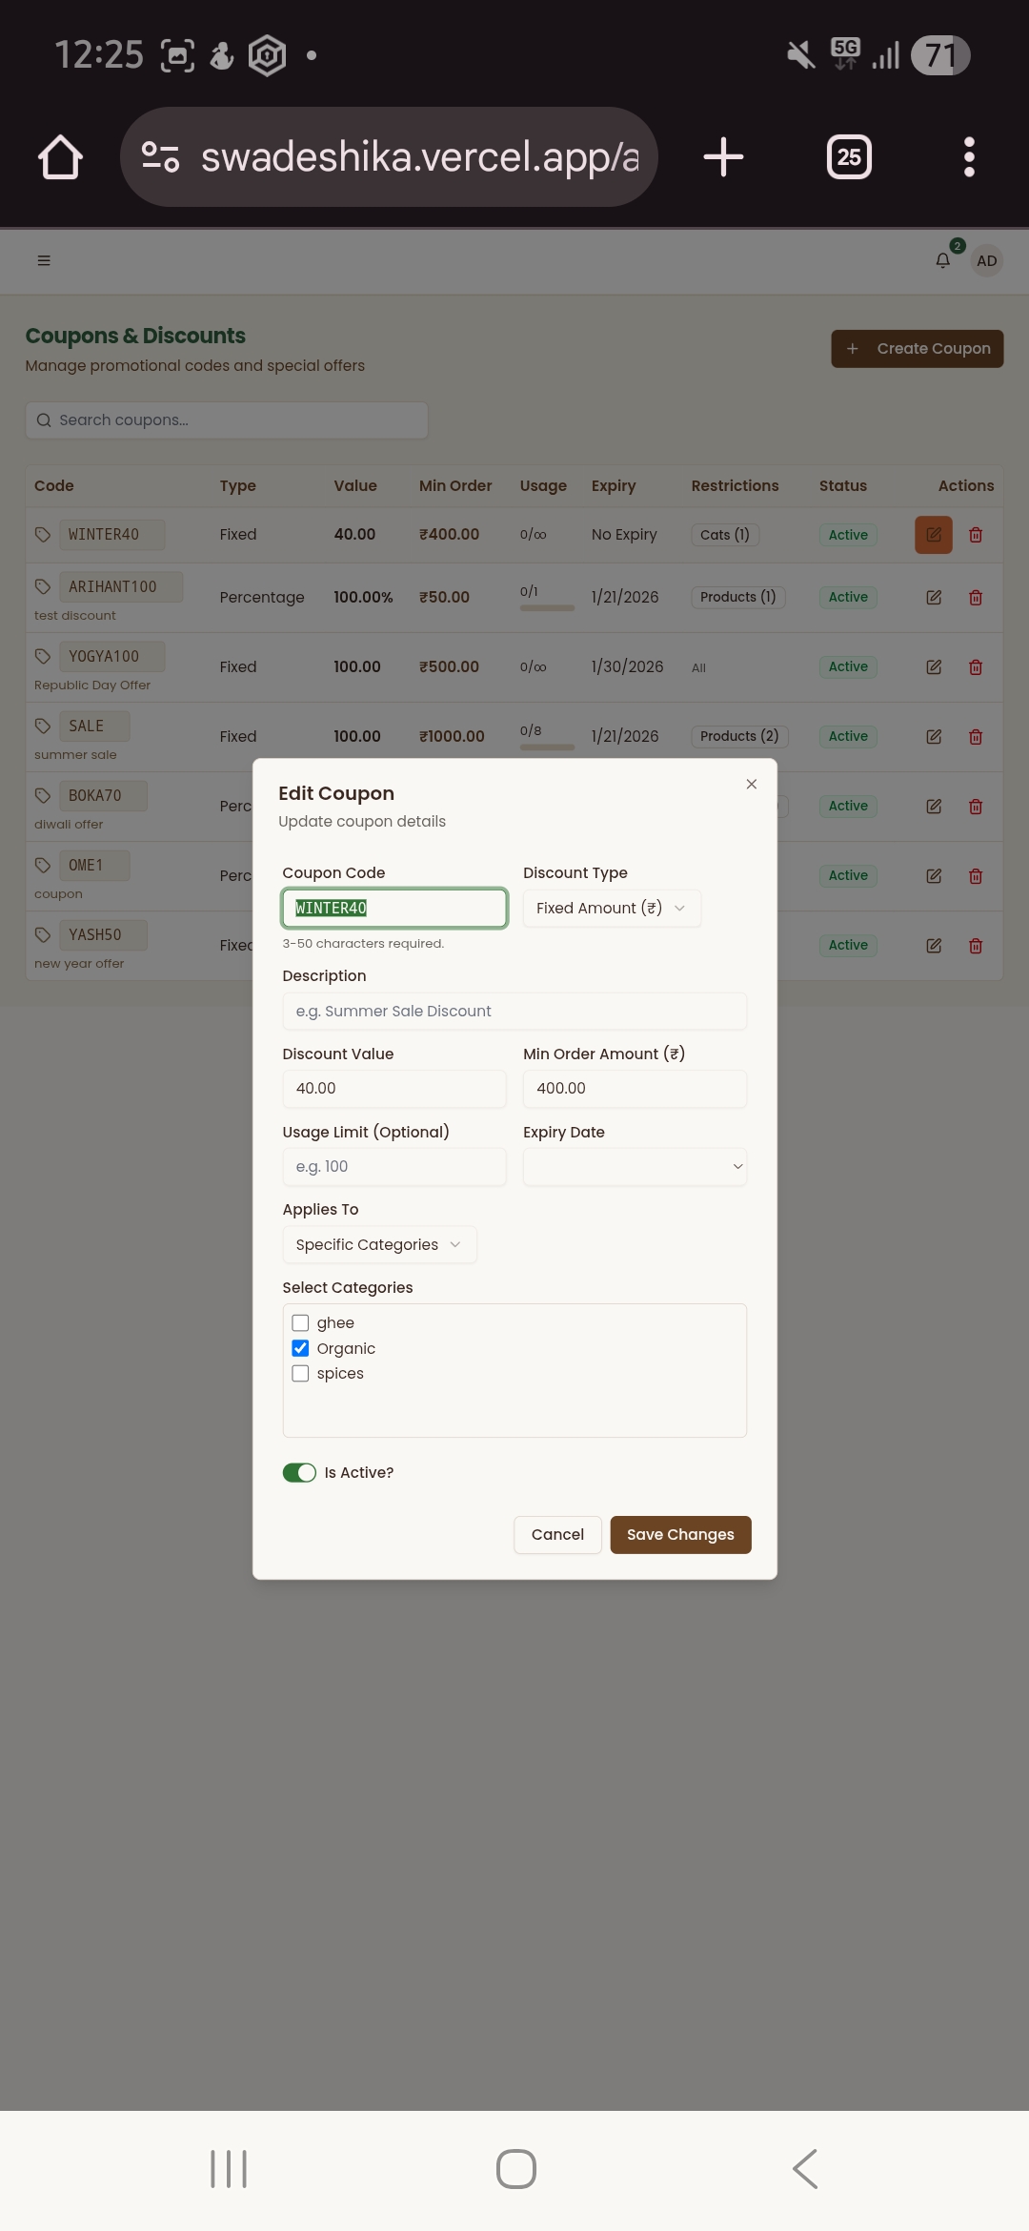Delete the YOGYA100 coupon
This screenshot has width=1029, height=2231.
976,667
